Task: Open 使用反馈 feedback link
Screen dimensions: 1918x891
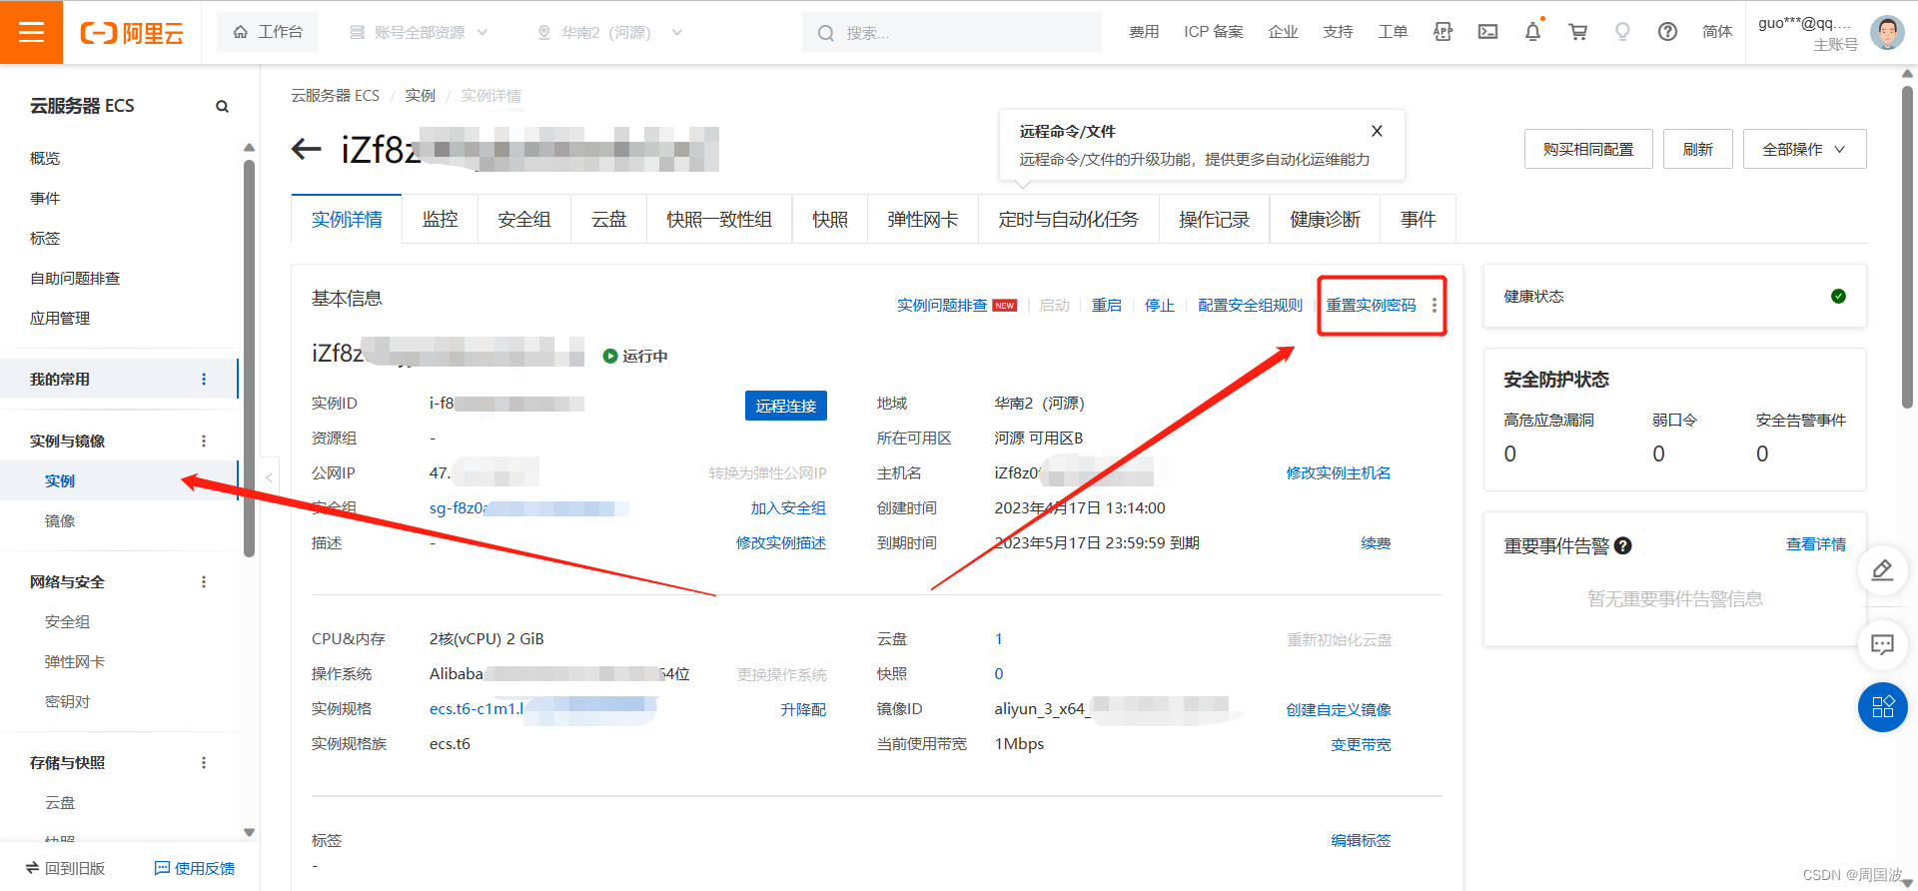Action: (195, 868)
